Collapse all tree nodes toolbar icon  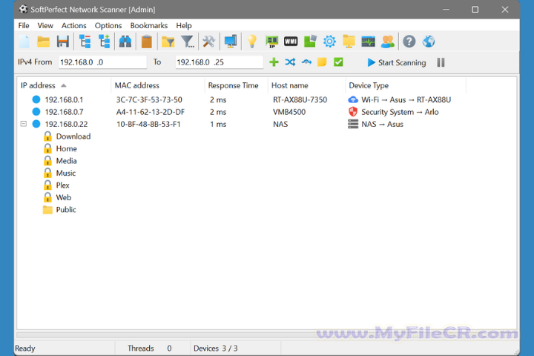coord(85,42)
